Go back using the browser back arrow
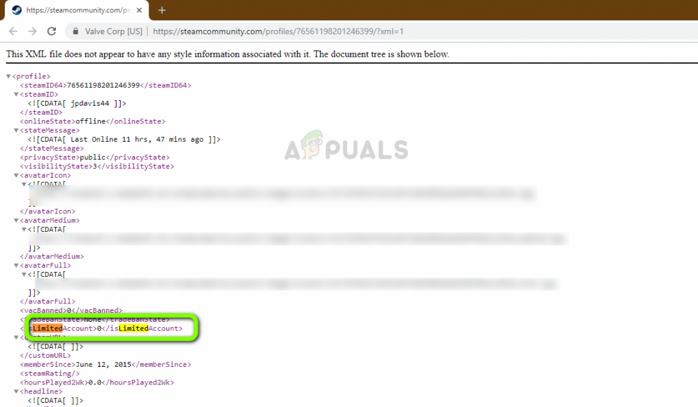The height and width of the screenshot is (407, 698). [14, 31]
